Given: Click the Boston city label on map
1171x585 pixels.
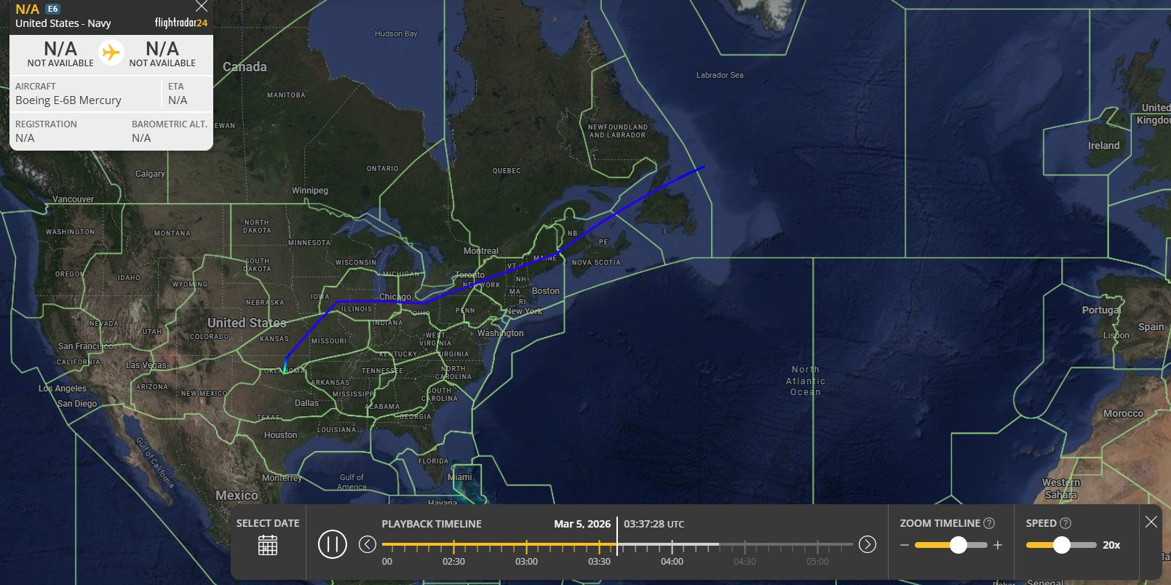Looking at the screenshot, I should coord(546,291).
